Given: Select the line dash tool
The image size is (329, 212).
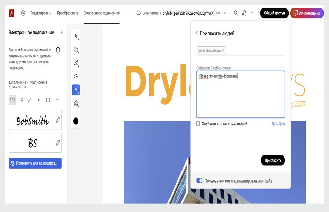Looking at the screenshot, I should [x=58, y=100].
